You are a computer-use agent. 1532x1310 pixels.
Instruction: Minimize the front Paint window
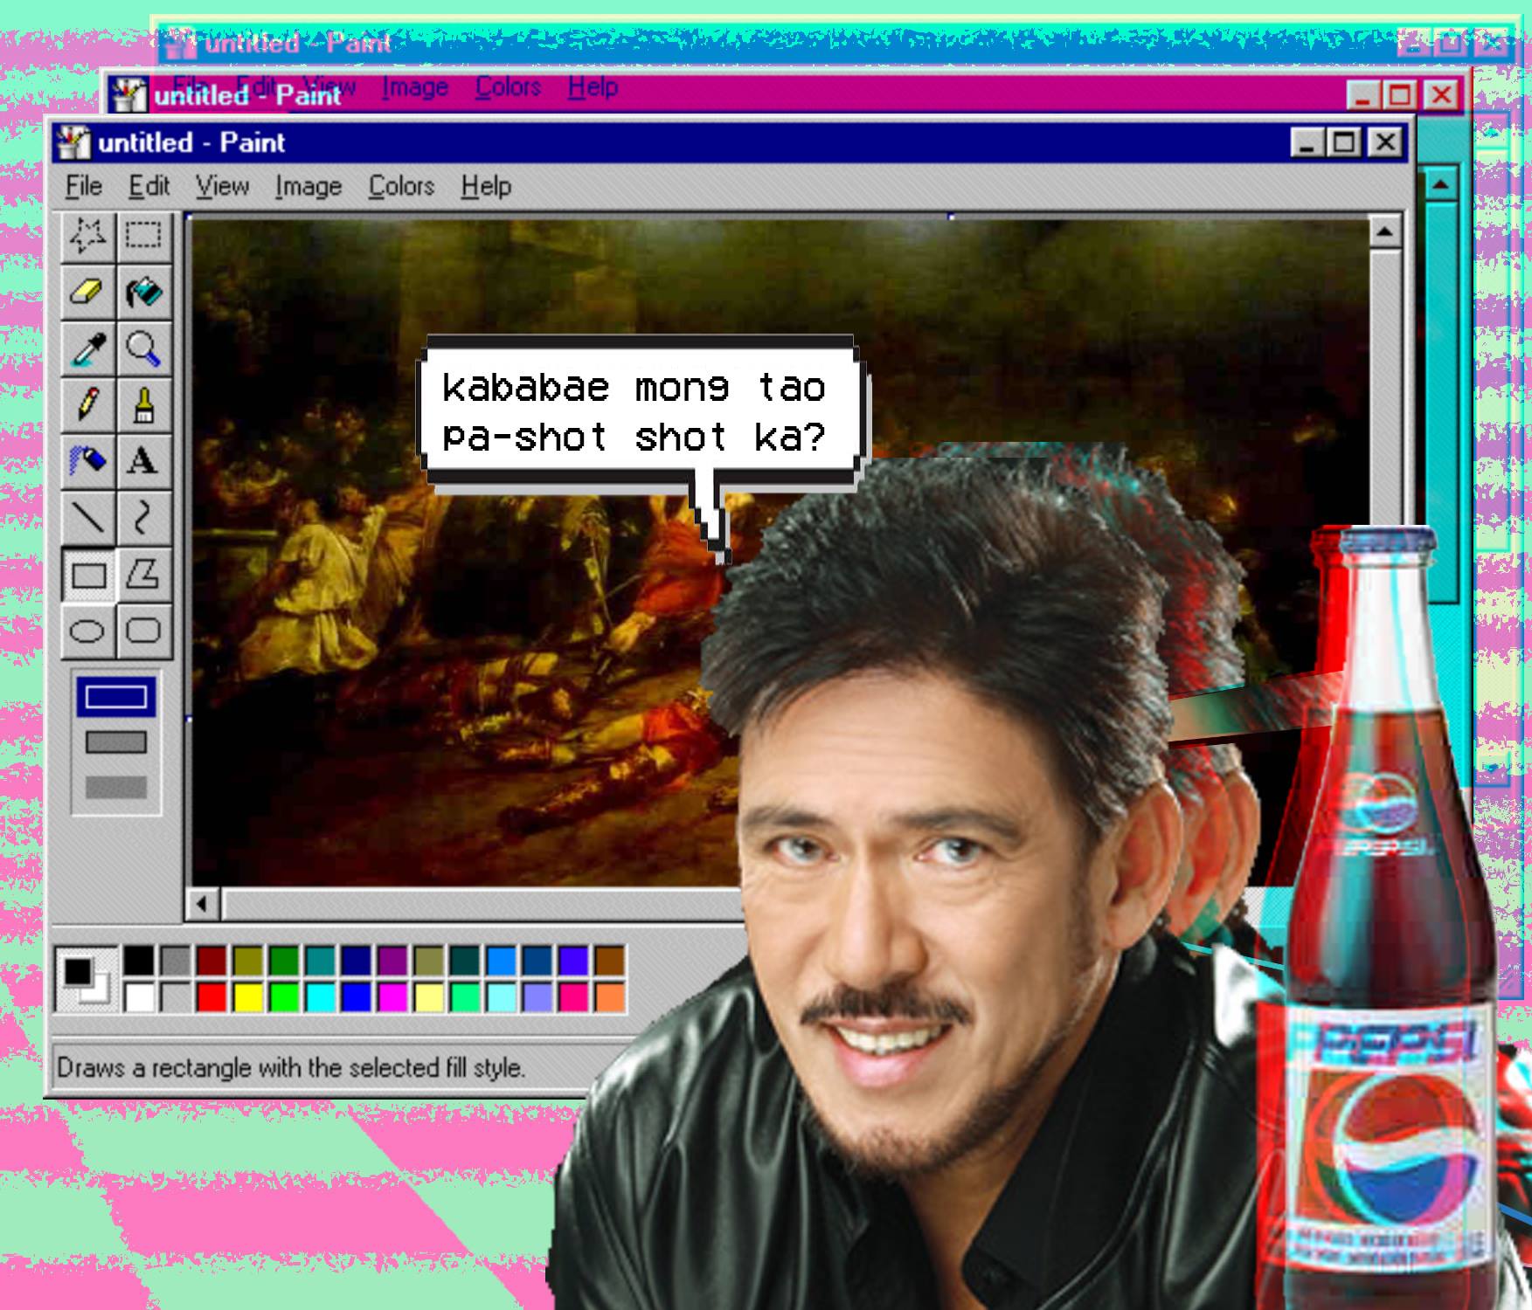(x=1308, y=142)
